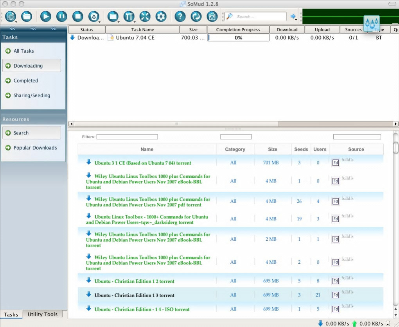Click the task list horizontal scrollbar
Image resolution: width=399 pixels, height=327 pixels.
176,124
